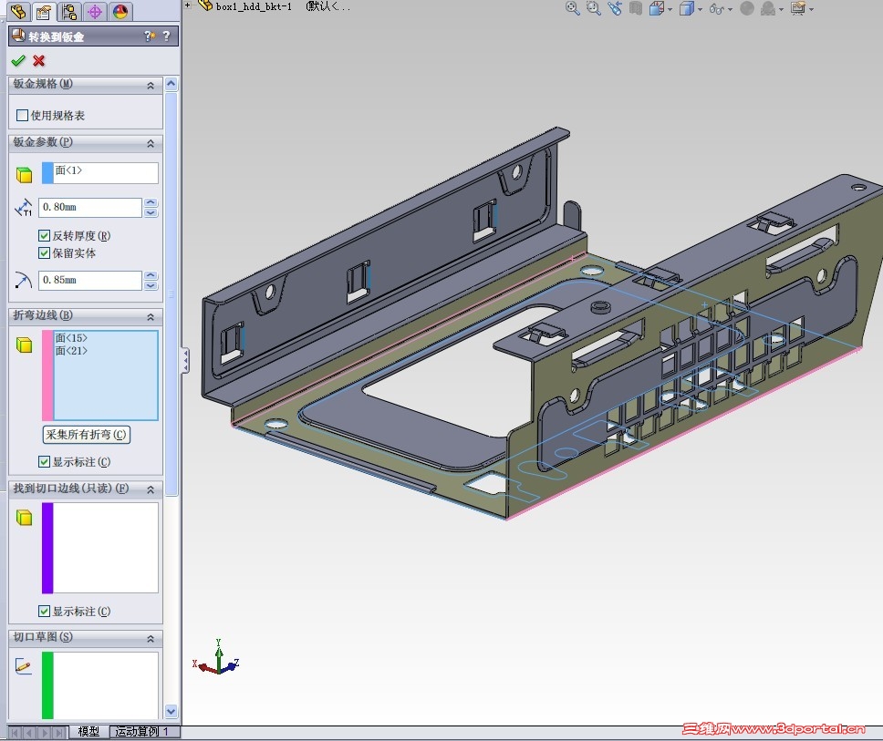Click the View Settings monitor icon
Image resolution: width=883 pixels, height=741 pixels.
coord(798,8)
